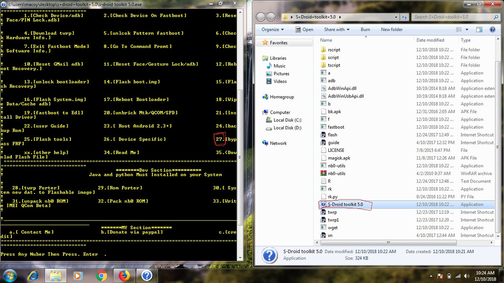Expand the breadcrumb arrow after S+Droid+toolkit+5.0
This screenshot has width=504, height=283.
point(340,17)
